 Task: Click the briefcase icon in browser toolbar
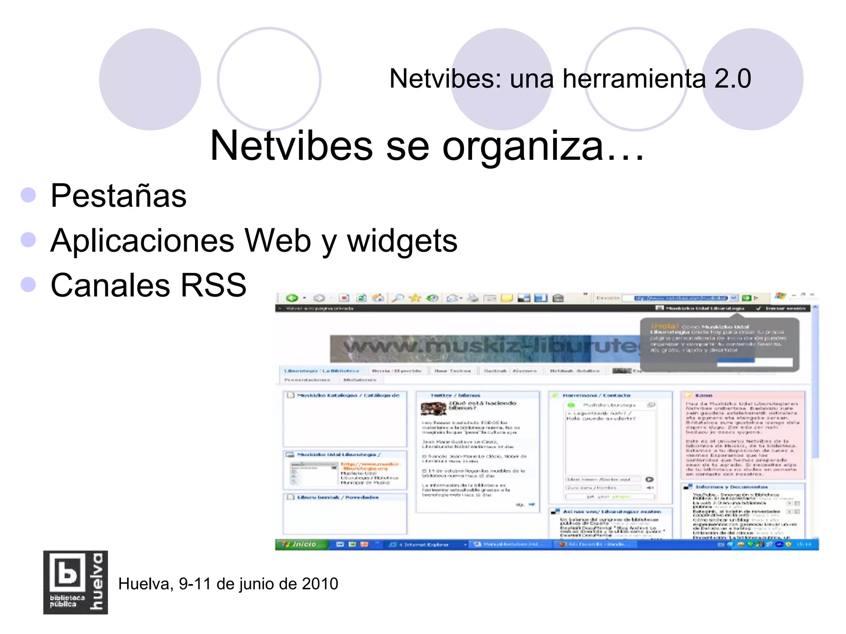(558, 298)
